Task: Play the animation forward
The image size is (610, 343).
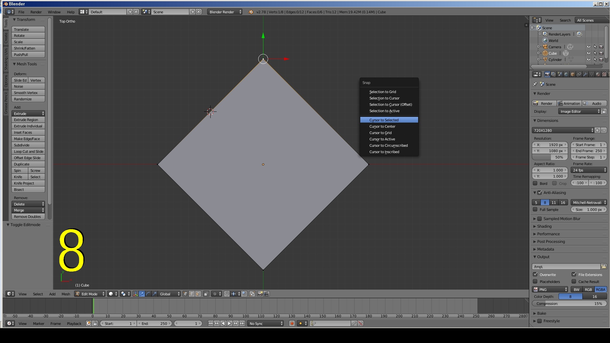Action: coord(229,324)
